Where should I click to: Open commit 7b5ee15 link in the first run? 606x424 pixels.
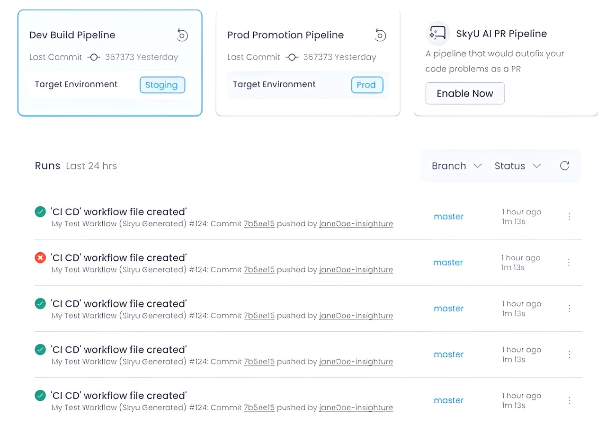click(259, 224)
